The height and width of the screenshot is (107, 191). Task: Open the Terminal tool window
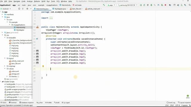click(x=13, y=103)
